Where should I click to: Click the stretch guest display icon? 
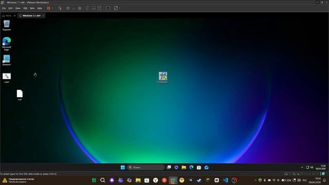[x=116, y=8]
